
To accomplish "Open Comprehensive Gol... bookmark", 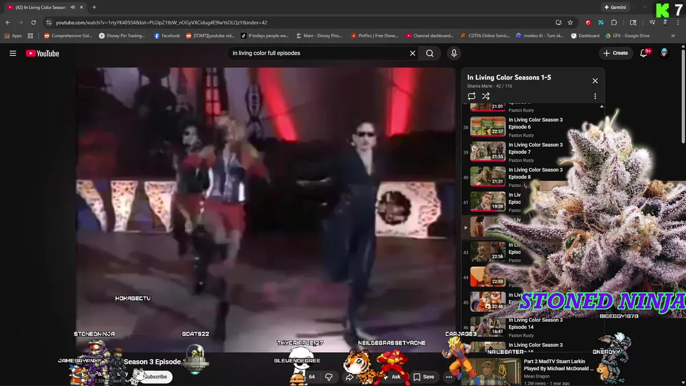I will click(68, 36).
